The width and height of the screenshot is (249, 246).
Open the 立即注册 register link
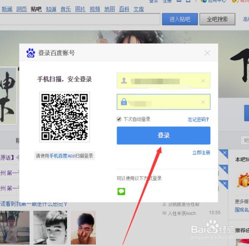201,153
